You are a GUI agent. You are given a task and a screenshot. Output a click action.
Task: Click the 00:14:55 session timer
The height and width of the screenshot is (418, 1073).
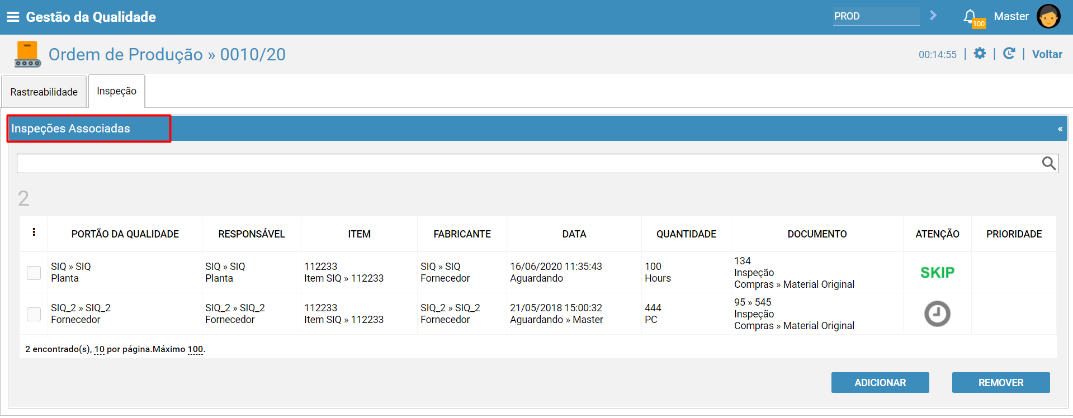point(938,55)
